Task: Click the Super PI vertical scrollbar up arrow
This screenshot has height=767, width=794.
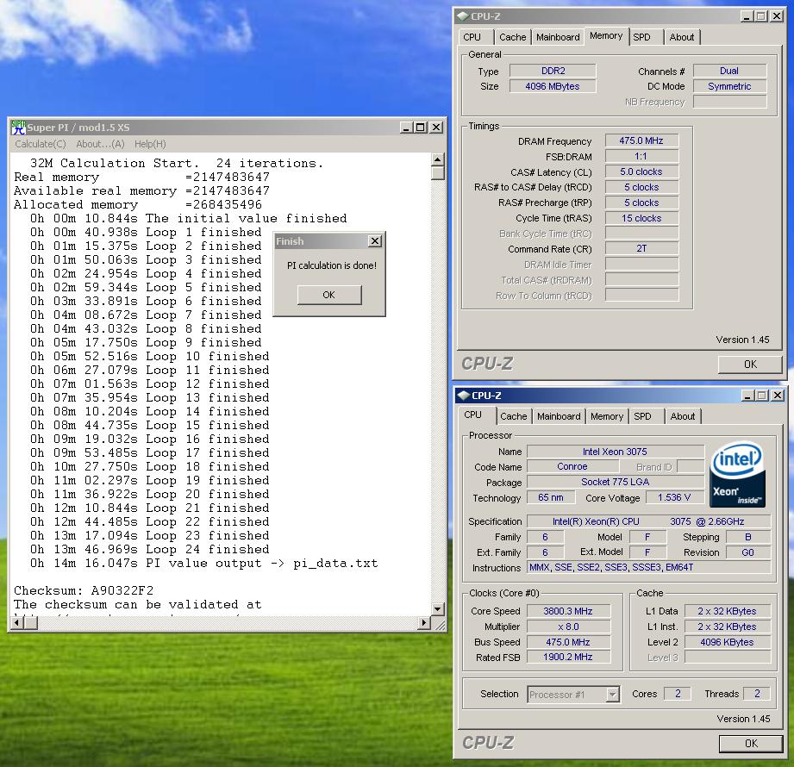Action: pyautogui.click(x=437, y=159)
